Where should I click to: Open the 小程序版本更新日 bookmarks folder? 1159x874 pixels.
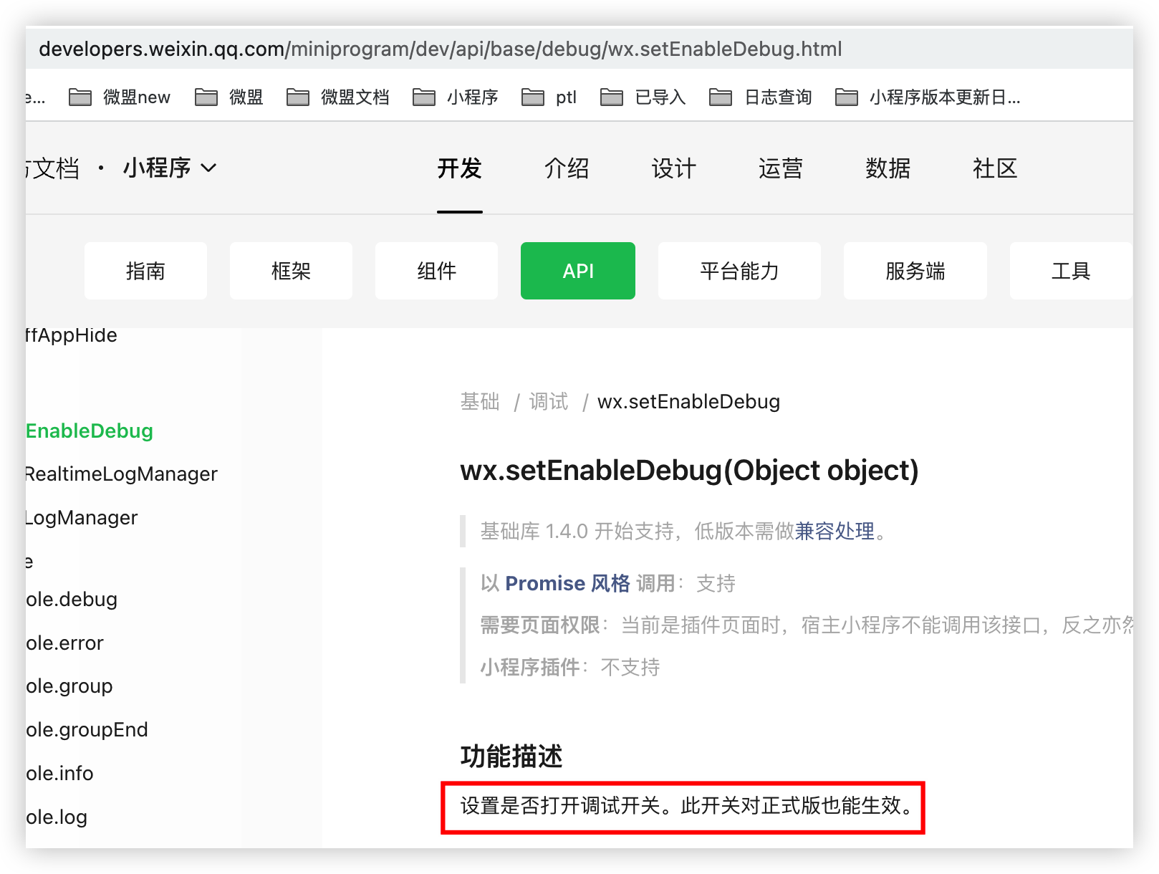(x=942, y=97)
